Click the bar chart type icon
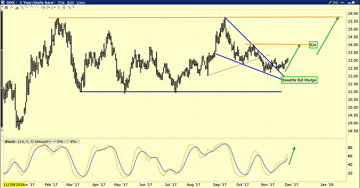Image resolution: width=360 pixels, height=188 pixels. pos(12,7)
